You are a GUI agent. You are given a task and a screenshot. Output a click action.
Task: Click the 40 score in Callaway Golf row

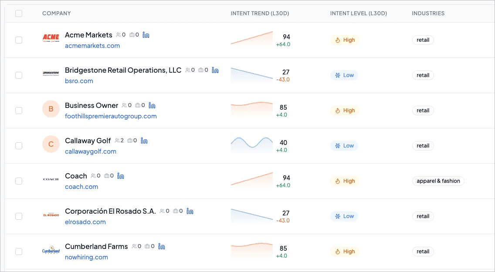click(x=284, y=143)
